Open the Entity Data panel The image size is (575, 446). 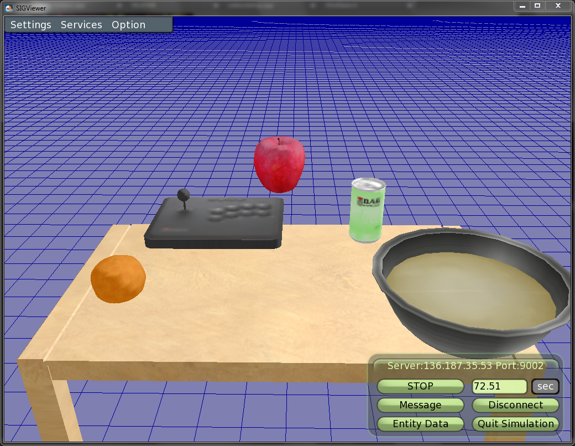pos(420,424)
